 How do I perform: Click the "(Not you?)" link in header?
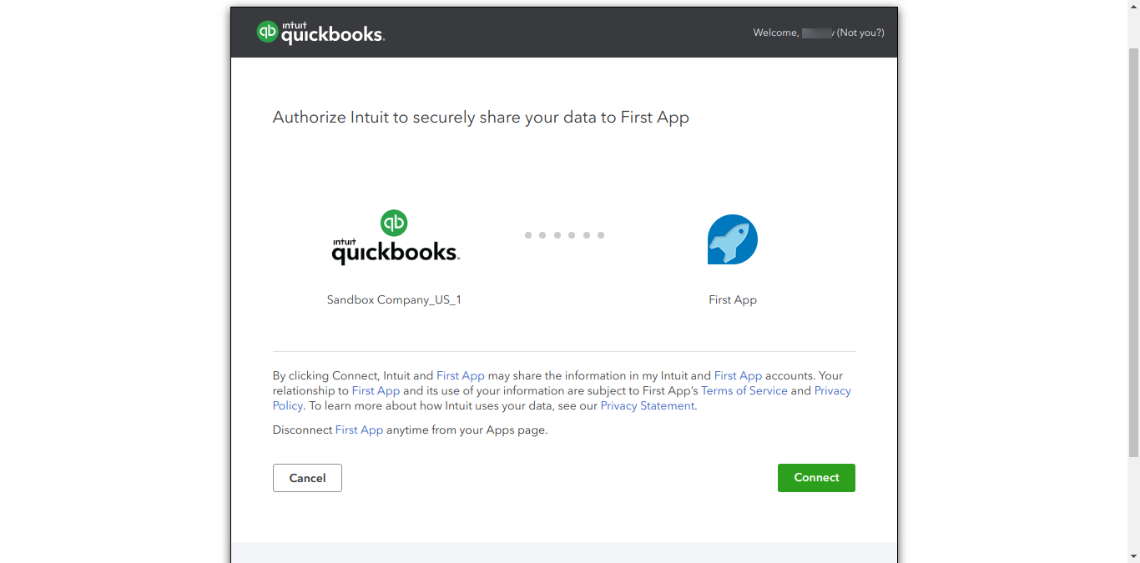860,33
